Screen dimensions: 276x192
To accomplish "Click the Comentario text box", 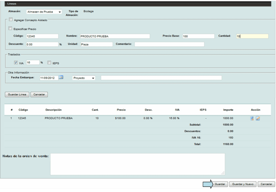I will coord(169,45).
